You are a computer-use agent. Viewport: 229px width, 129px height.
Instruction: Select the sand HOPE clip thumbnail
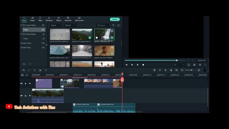pos(60,34)
